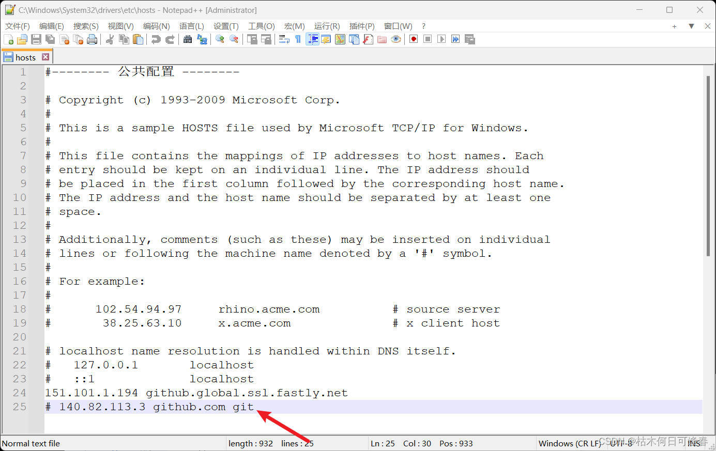
Task: Open the 编码(N) menu
Action: click(156, 26)
